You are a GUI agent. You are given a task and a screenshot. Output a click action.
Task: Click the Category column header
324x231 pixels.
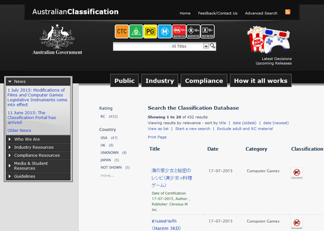[x=256, y=149]
